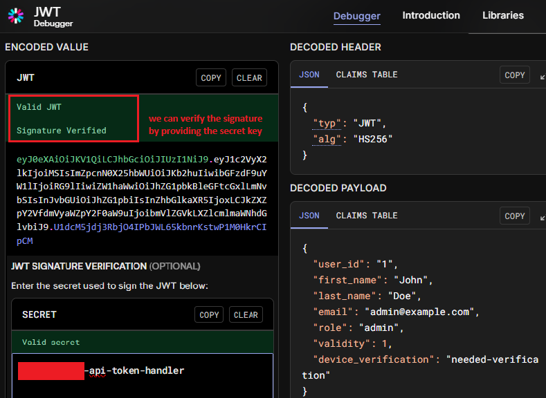The width and height of the screenshot is (546, 398).
Task: Click the "DECODED HEADER" section heading
Action: tap(336, 47)
